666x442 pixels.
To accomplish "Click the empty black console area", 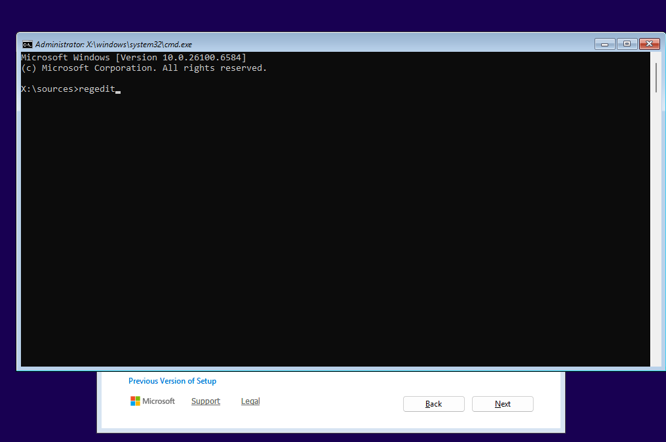I will click(328, 230).
